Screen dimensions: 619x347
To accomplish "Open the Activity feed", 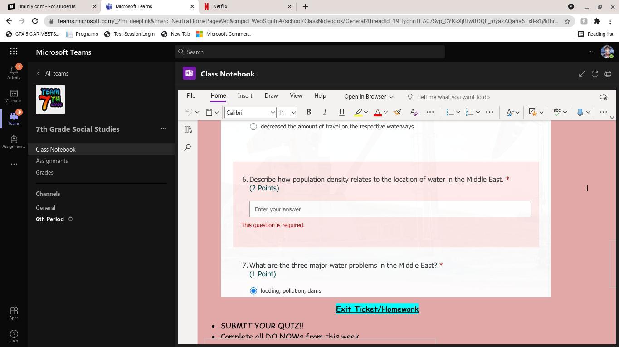I will [14, 72].
